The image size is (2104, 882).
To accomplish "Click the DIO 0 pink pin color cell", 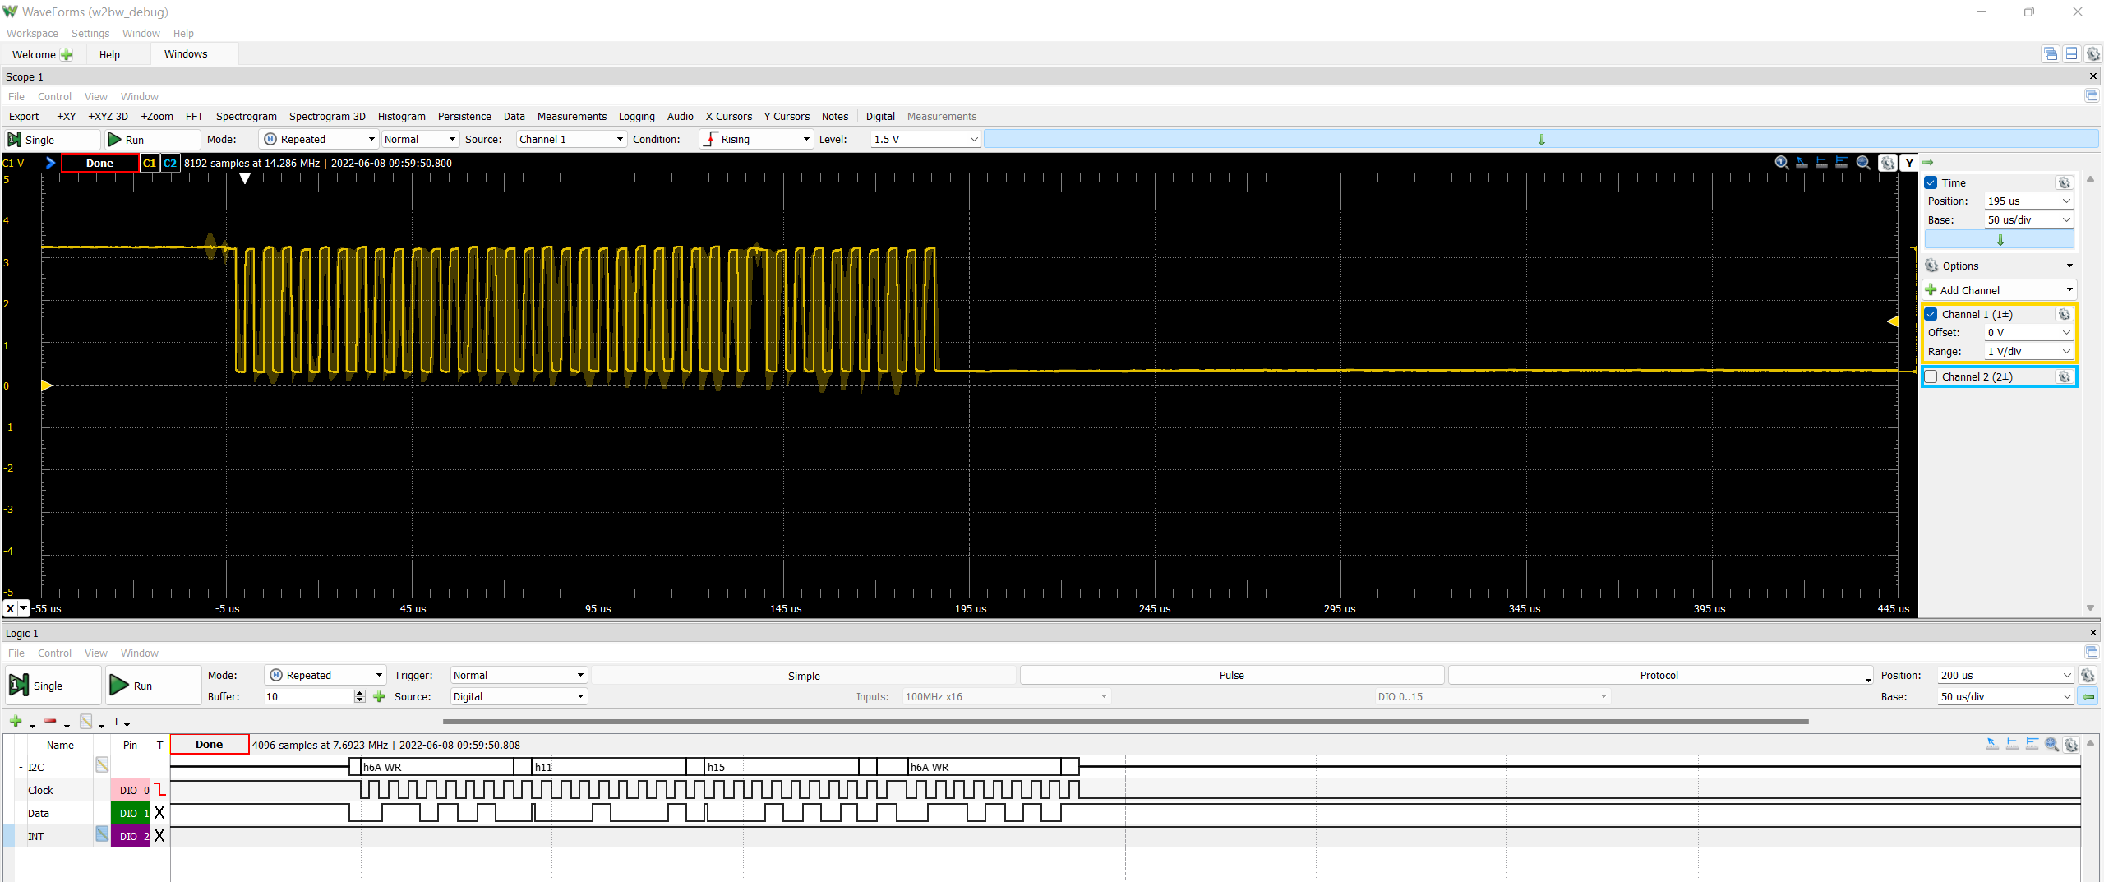I will click(130, 790).
